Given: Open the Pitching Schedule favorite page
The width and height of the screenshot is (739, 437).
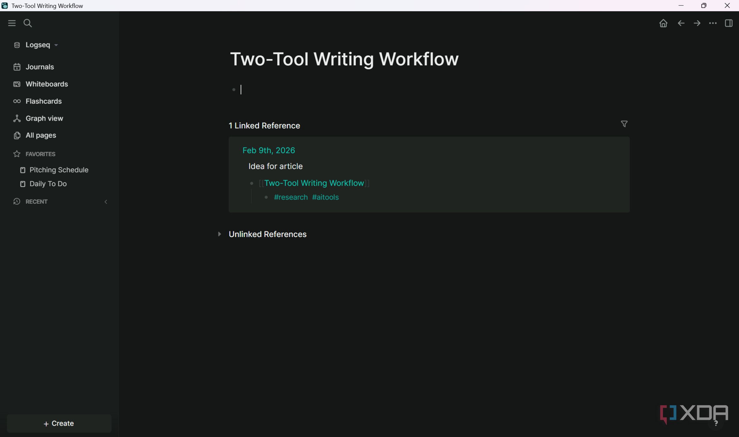Looking at the screenshot, I should pos(54,170).
